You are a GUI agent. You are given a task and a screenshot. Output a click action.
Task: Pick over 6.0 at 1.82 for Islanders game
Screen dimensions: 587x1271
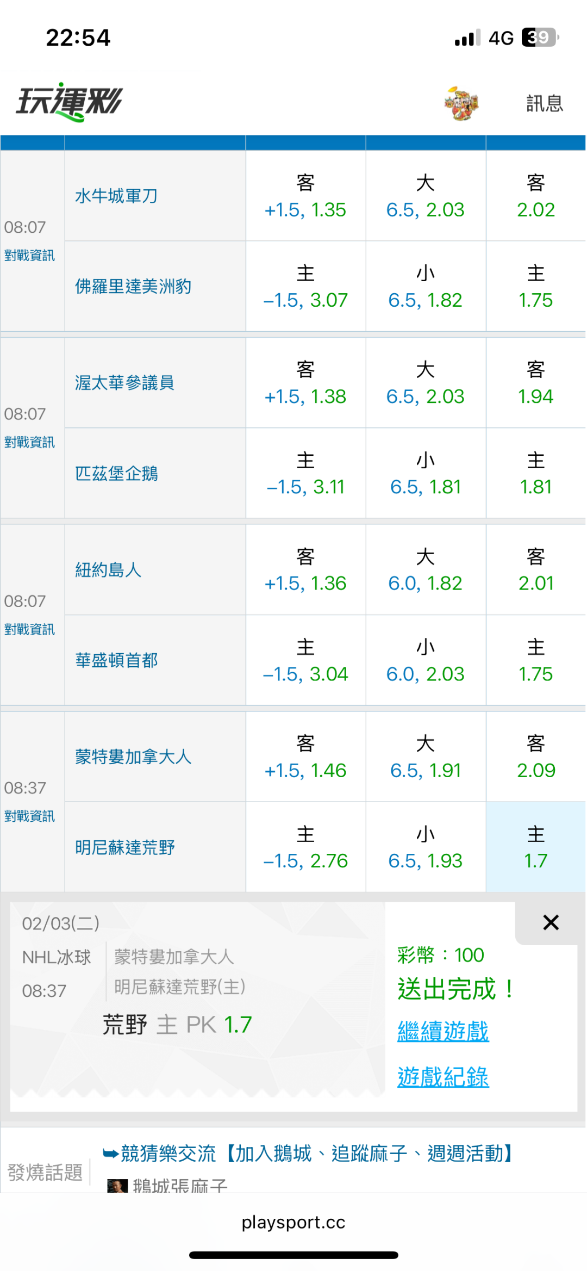425,571
